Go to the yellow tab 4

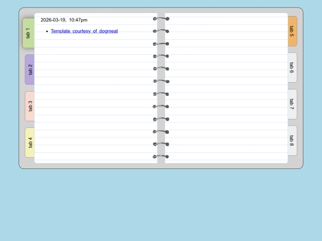click(x=30, y=143)
